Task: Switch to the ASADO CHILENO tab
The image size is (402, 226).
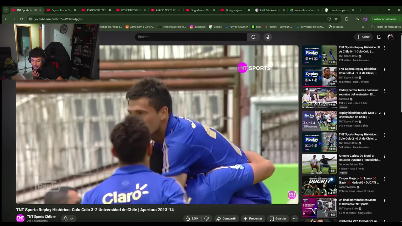Action: 96,10
